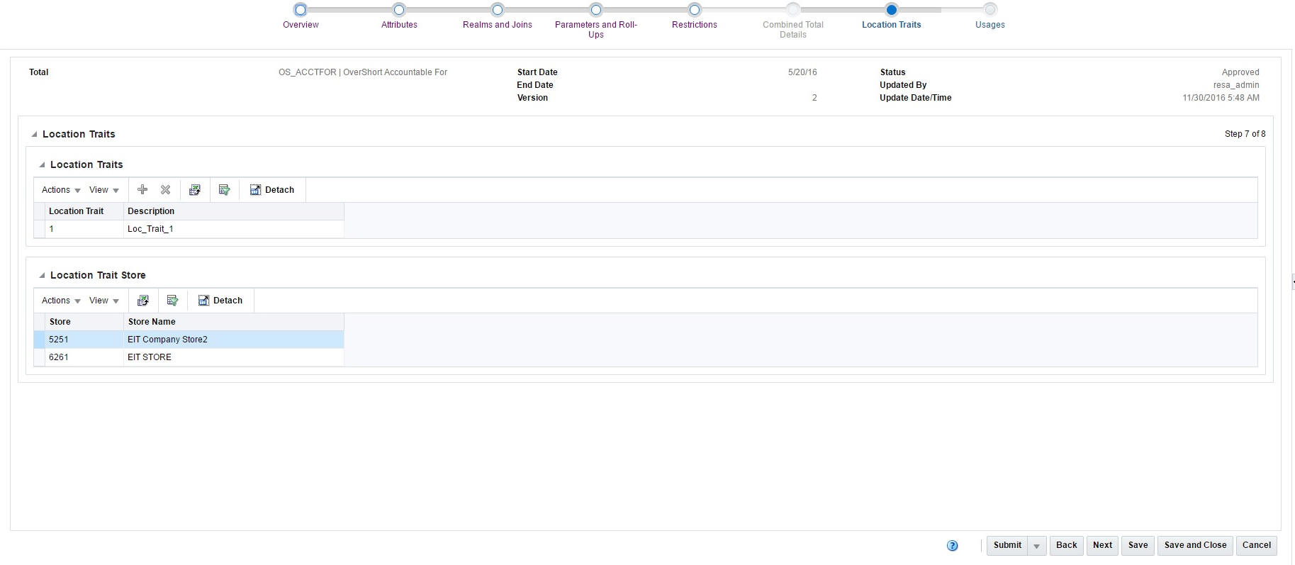Go to the Overview step
The width and height of the screenshot is (1295, 565).
(301, 25)
